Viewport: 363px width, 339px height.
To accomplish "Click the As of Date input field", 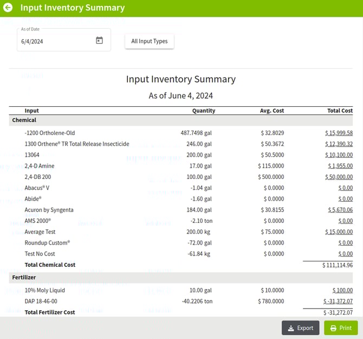I will coord(54,41).
